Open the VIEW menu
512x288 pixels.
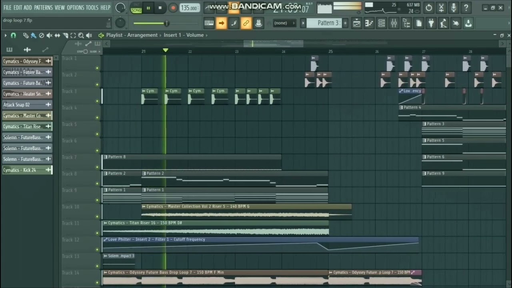pyautogui.click(x=60, y=8)
